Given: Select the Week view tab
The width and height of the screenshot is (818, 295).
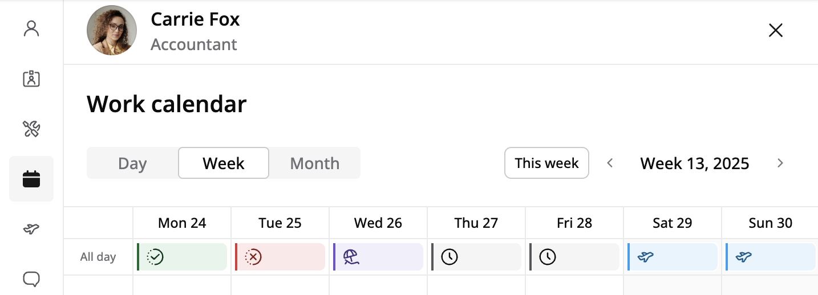Looking at the screenshot, I should pyautogui.click(x=224, y=163).
